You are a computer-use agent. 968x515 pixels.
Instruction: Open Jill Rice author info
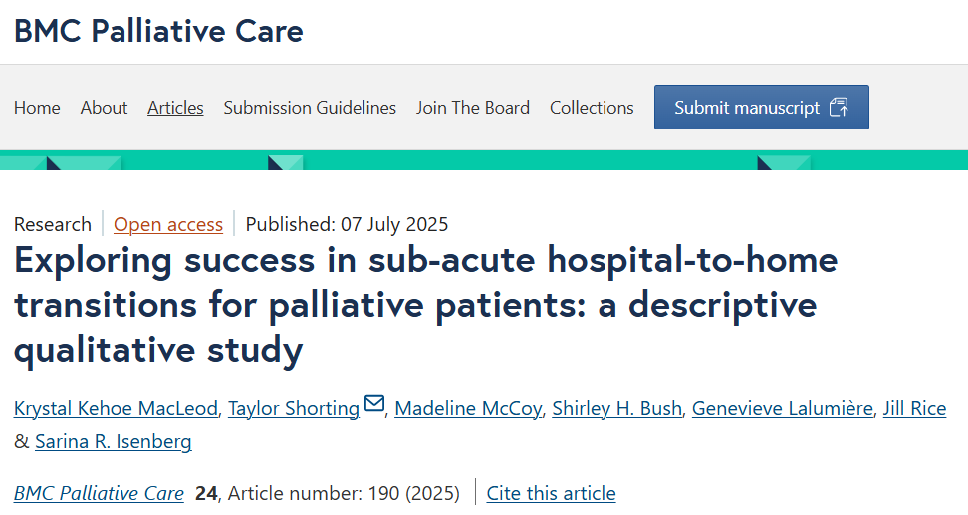(914, 408)
